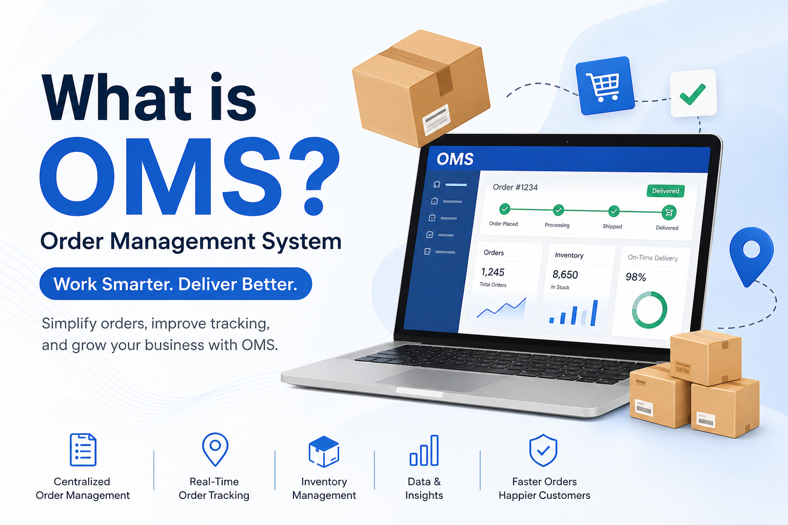The width and height of the screenshot is (788, 525).
Task: Click the Inventory Management label
Action: pyautogui.click(x=324, y=489)
